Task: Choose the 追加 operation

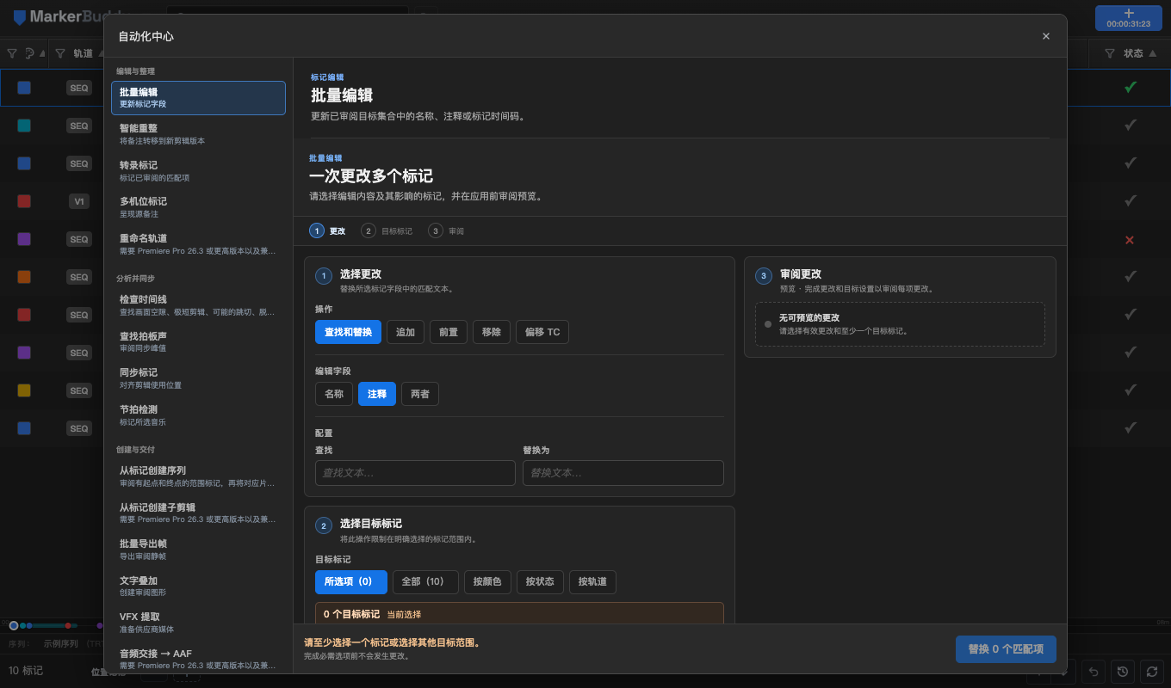Action: click(406, 332)
